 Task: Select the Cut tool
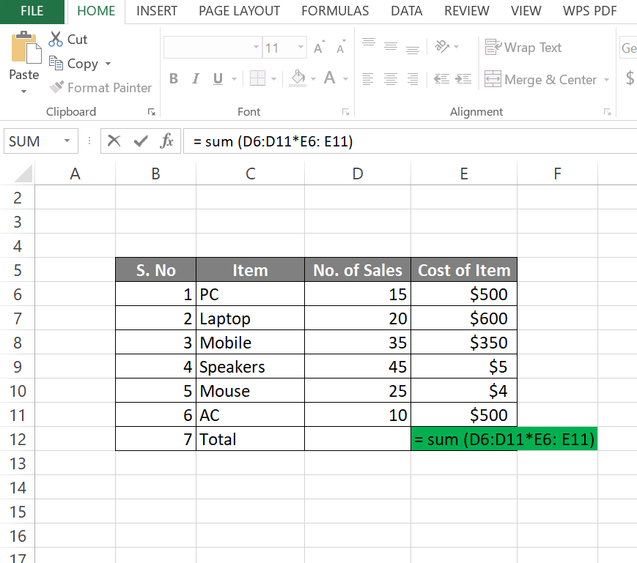coord(67,39)
